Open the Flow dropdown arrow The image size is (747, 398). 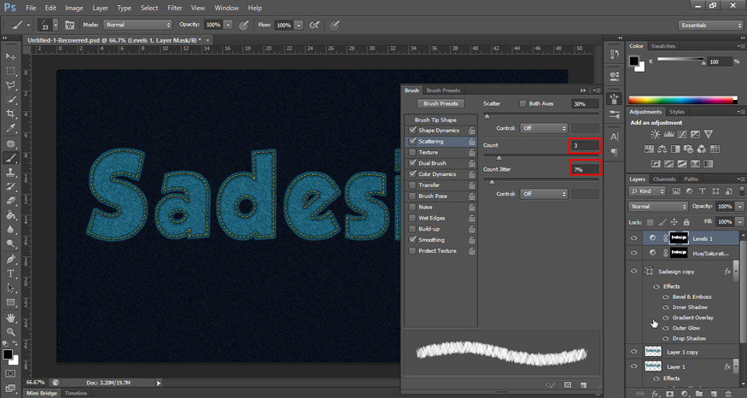point(298,25)
